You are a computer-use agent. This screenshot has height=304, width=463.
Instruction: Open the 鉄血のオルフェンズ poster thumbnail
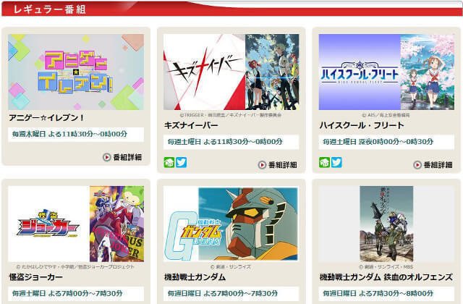coord(386,224)
